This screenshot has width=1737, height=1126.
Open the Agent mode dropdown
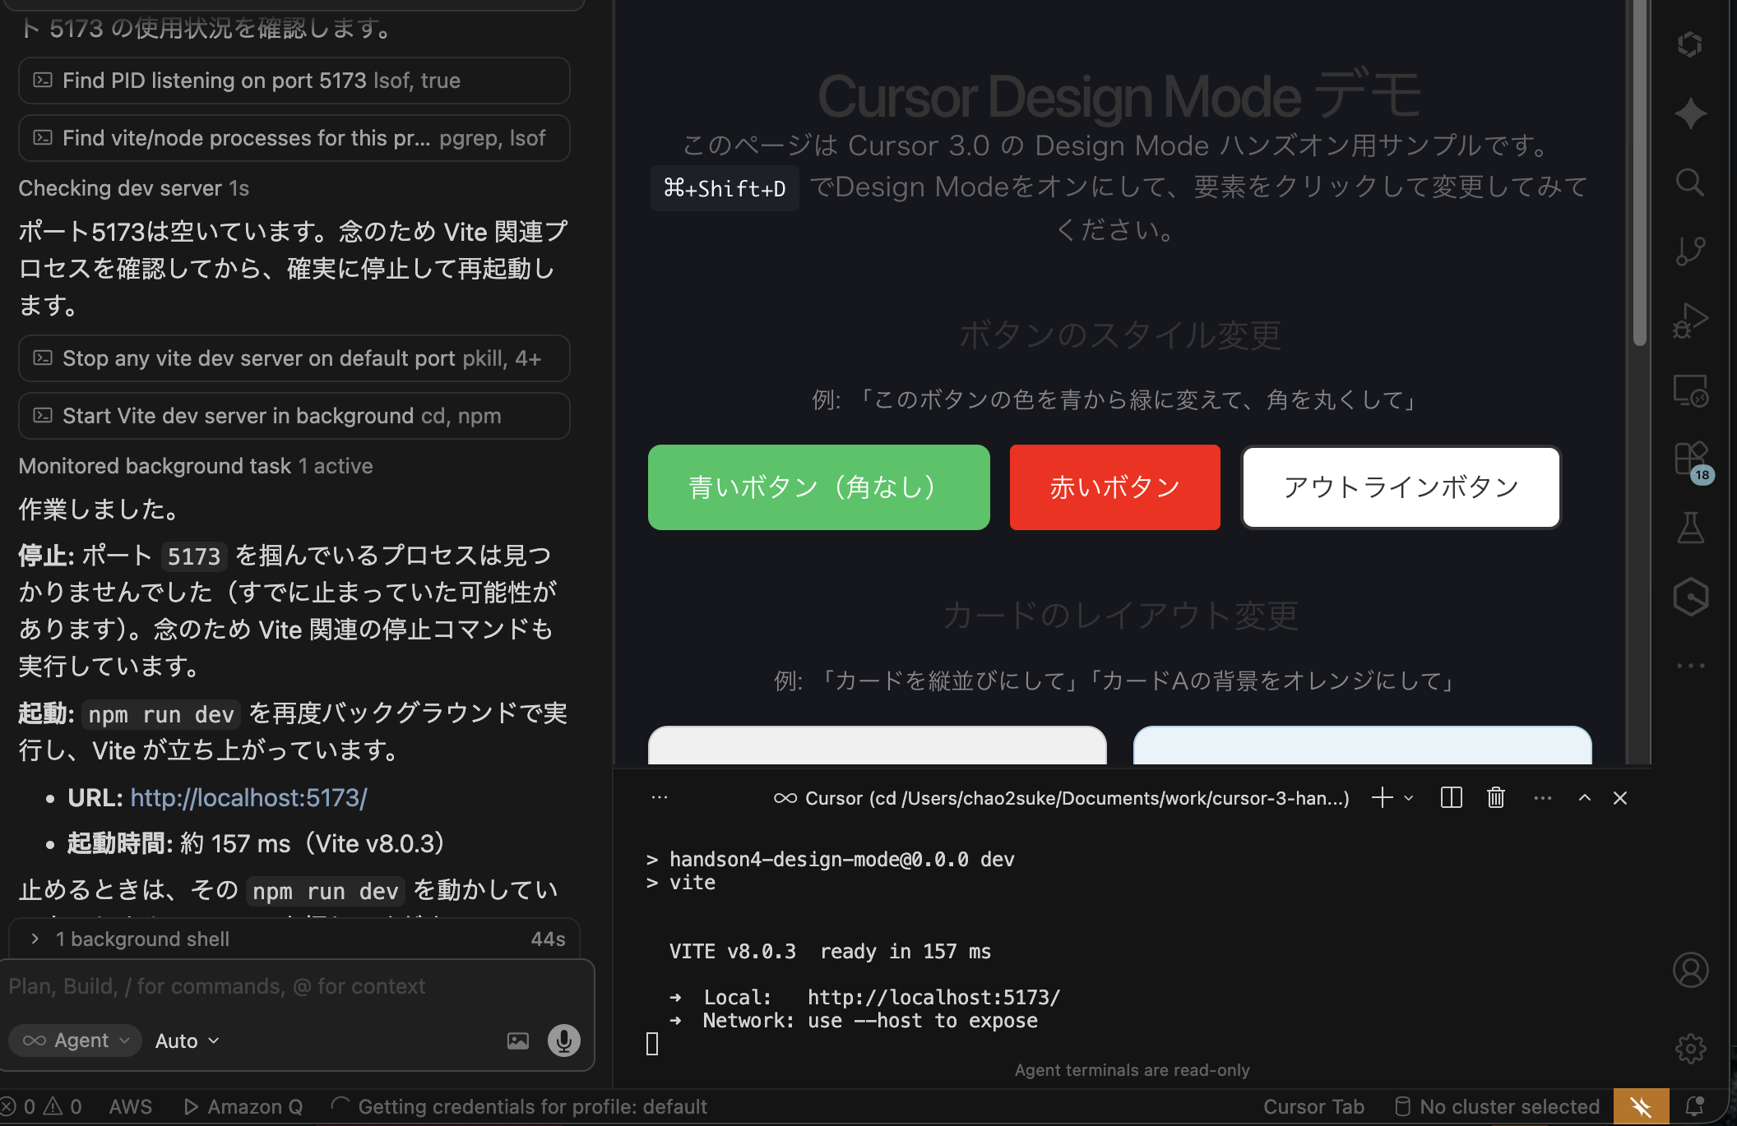[x=75, y=1040]
